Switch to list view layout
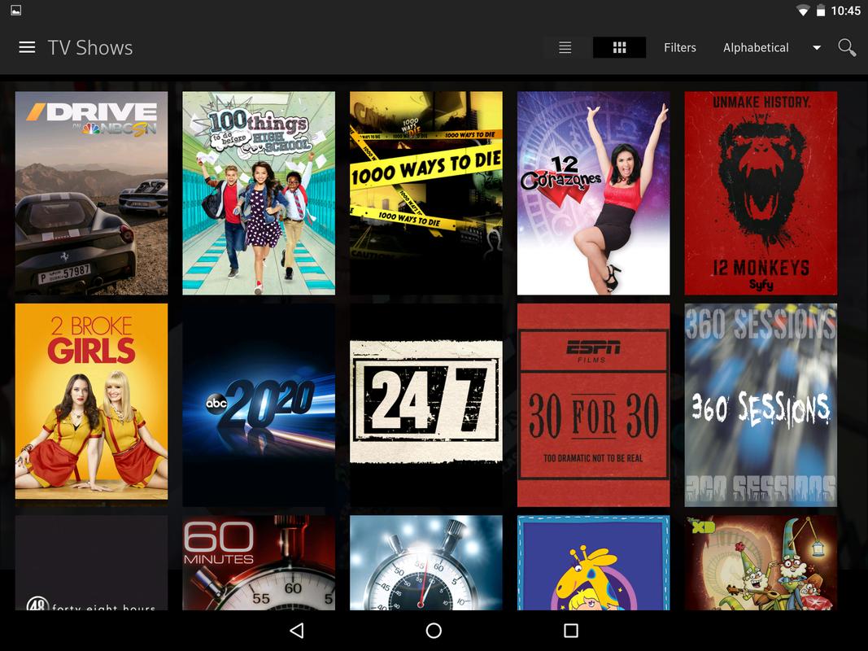868x651 pixels. pyautogui.click(x=565, y=48)
